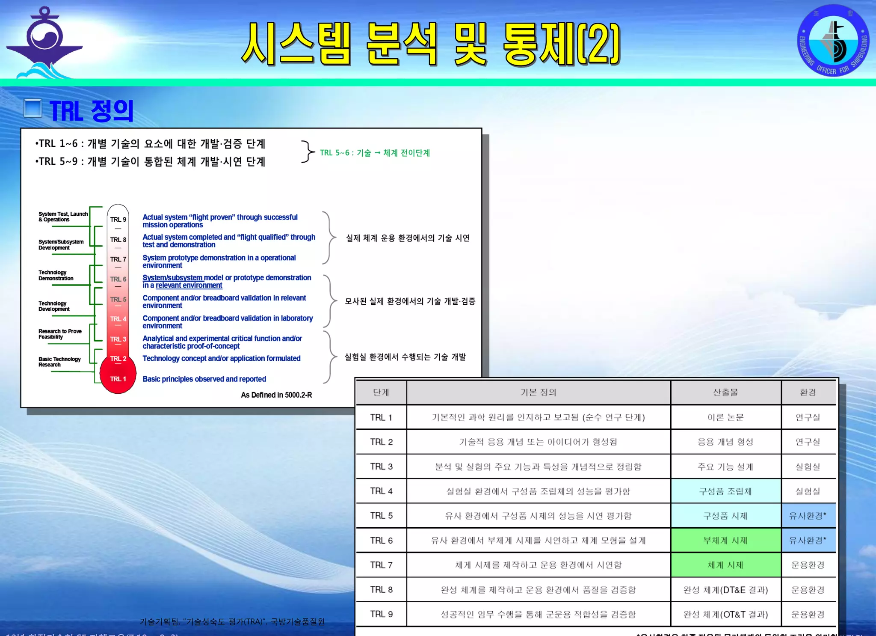Click TRL 6 label on thermometer
This screenshot has width=876, height=636.
(x=118, y=279)
